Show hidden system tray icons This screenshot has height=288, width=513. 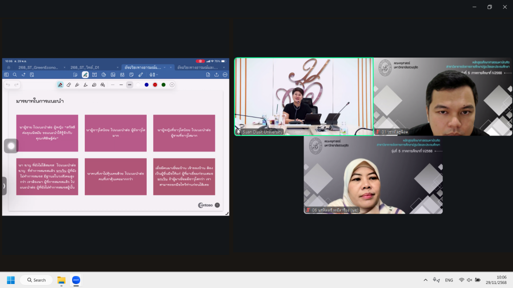click(x=425, y=280)
